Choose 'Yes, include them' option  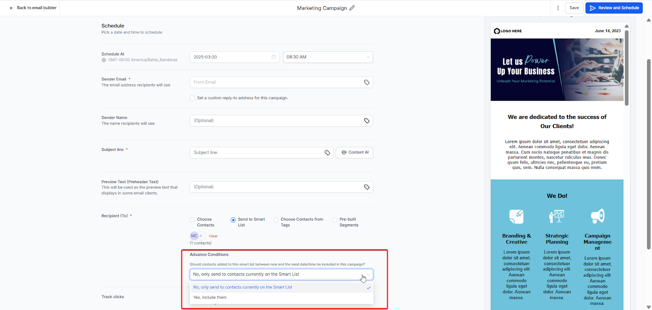pos(210,297)
